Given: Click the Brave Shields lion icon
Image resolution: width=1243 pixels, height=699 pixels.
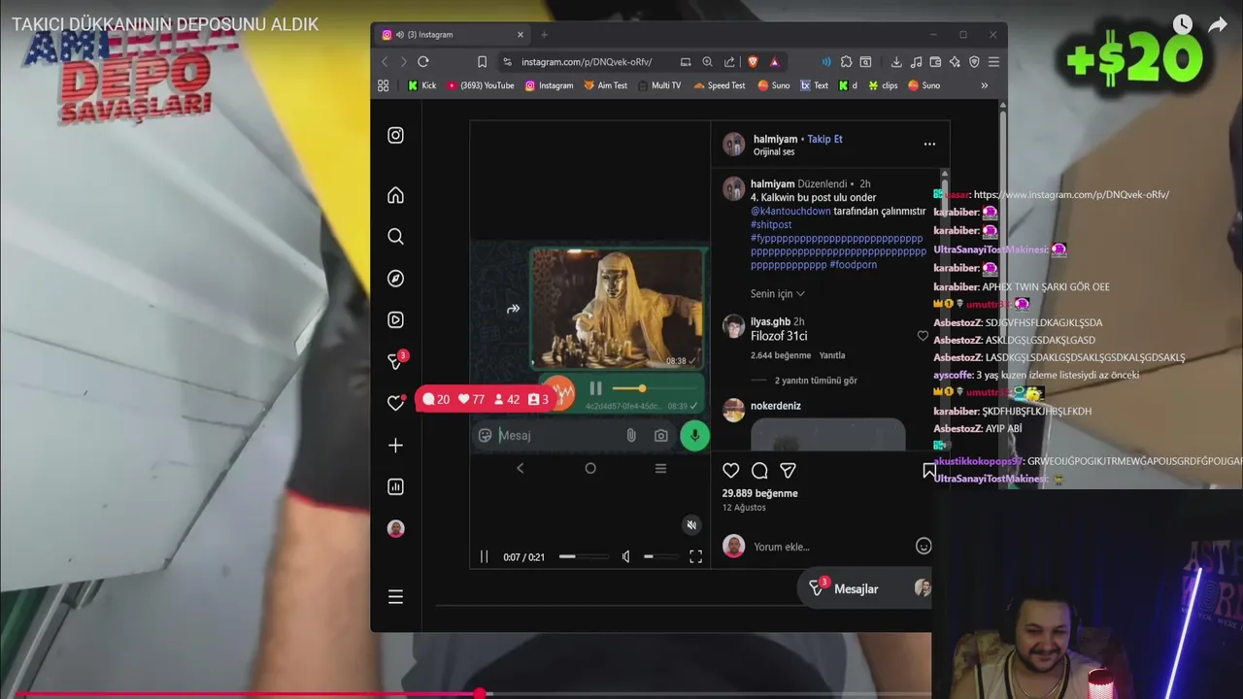Looking at the screenshot, I should click(x=753, y=61).
